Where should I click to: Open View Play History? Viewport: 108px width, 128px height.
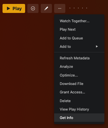(79, 109)
